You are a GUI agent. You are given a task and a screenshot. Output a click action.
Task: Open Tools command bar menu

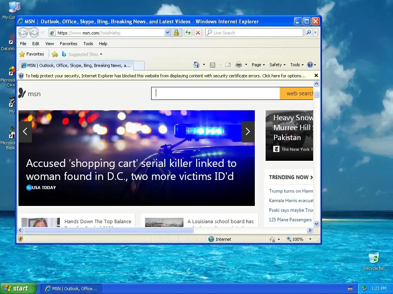[x=297, y=65]
